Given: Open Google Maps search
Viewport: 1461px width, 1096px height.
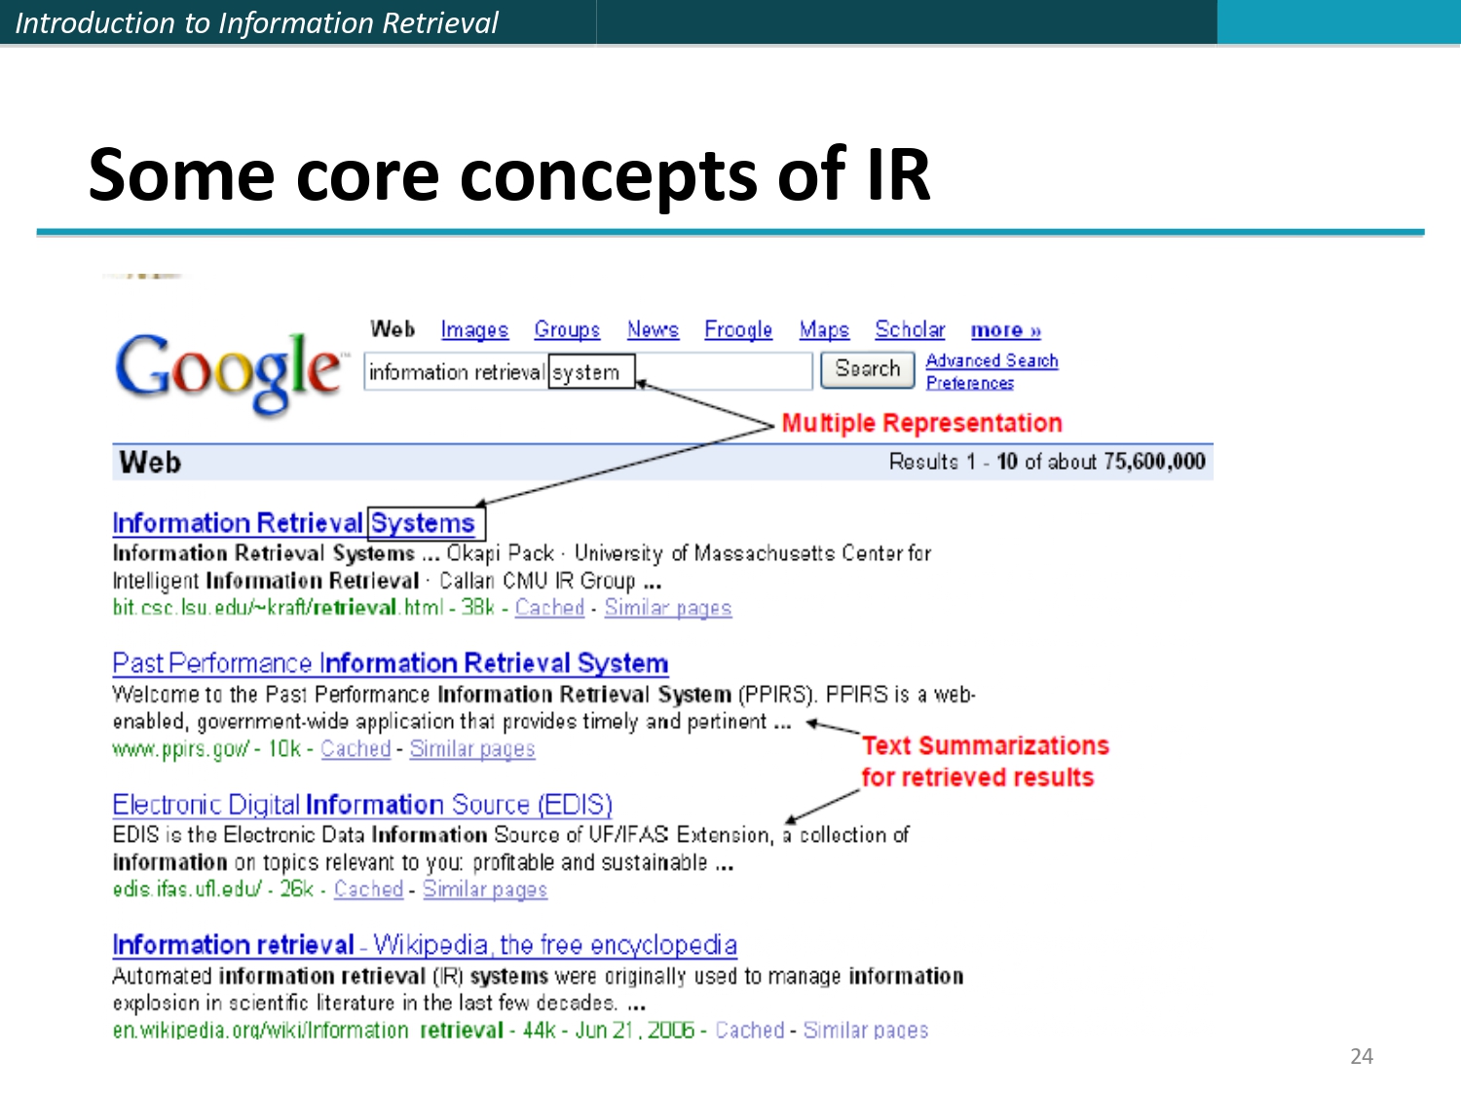Looking at the screenshot, I should 823,330.
